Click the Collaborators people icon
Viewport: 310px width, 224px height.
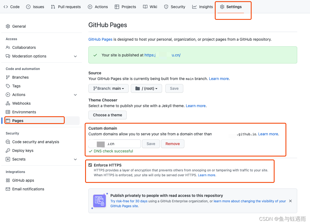[8, 47]
